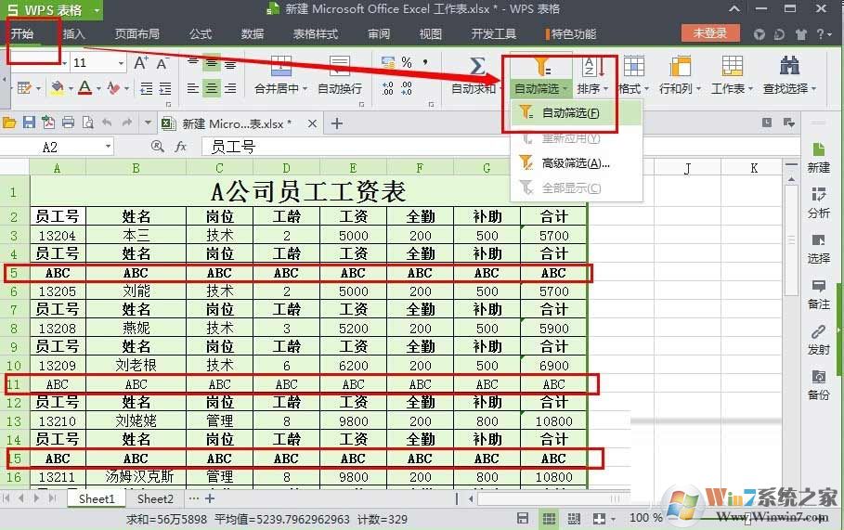Select 高级筛选(A)... from the filter menu

pyautogui.click(x=575, y=163)
